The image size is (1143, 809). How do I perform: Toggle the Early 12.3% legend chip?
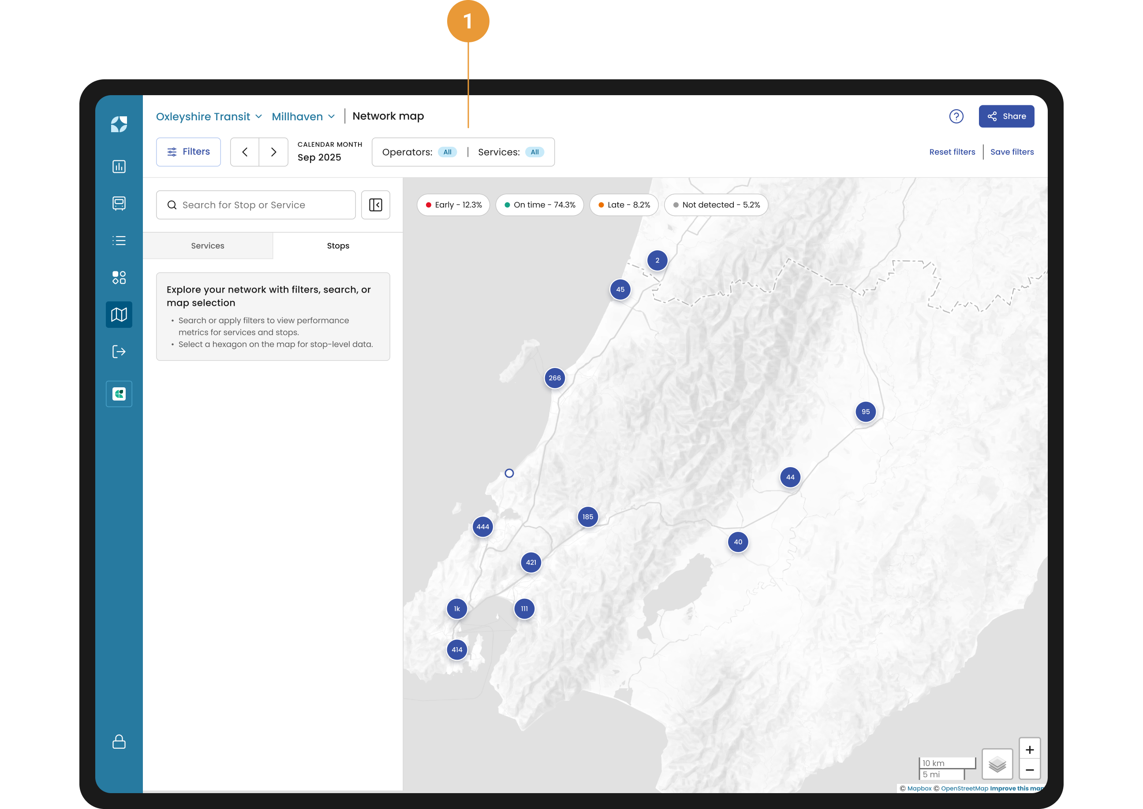[453, 205]
